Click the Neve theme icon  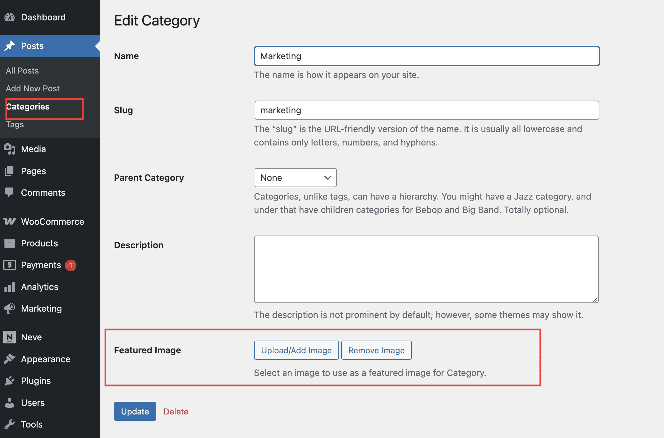pos(10,337)
